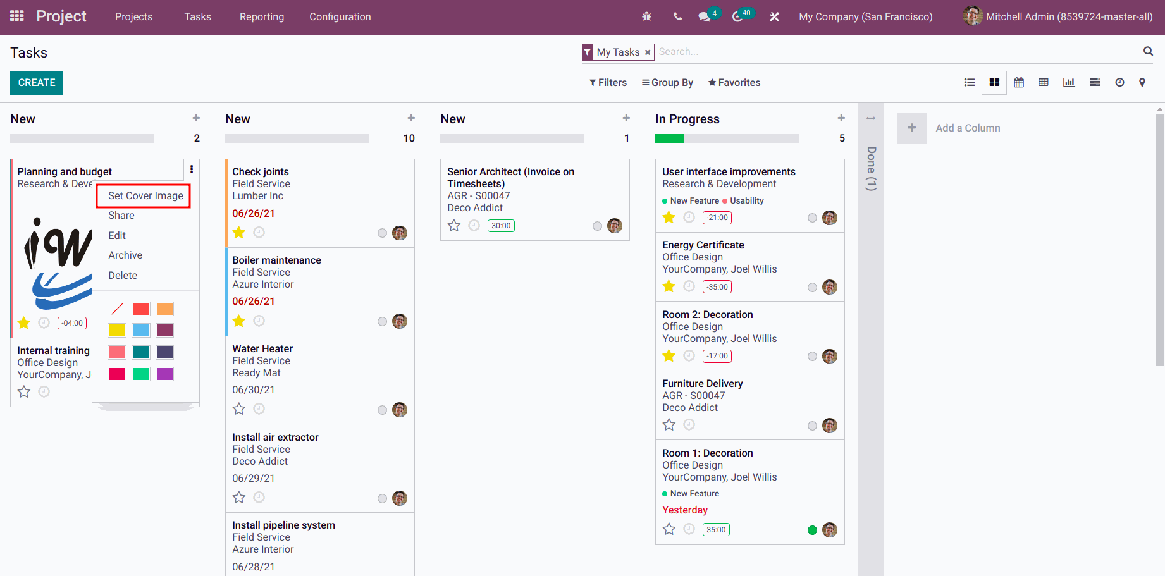
Task: Pick the no-color swatch with slash
Action: click(x=117, y=309)
